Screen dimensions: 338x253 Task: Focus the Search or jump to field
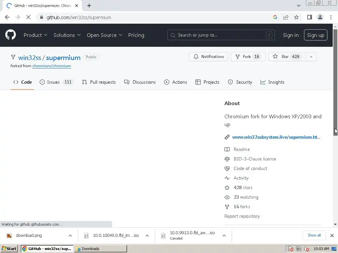click(x=221, y=35)
